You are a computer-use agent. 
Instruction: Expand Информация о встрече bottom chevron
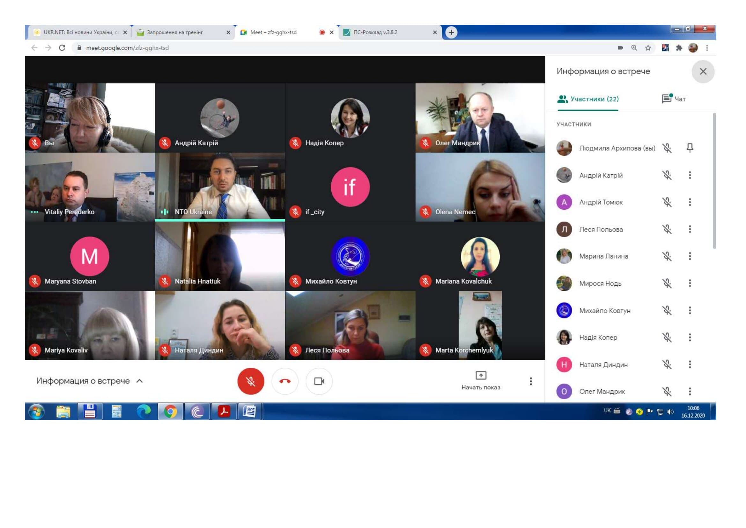139,381
